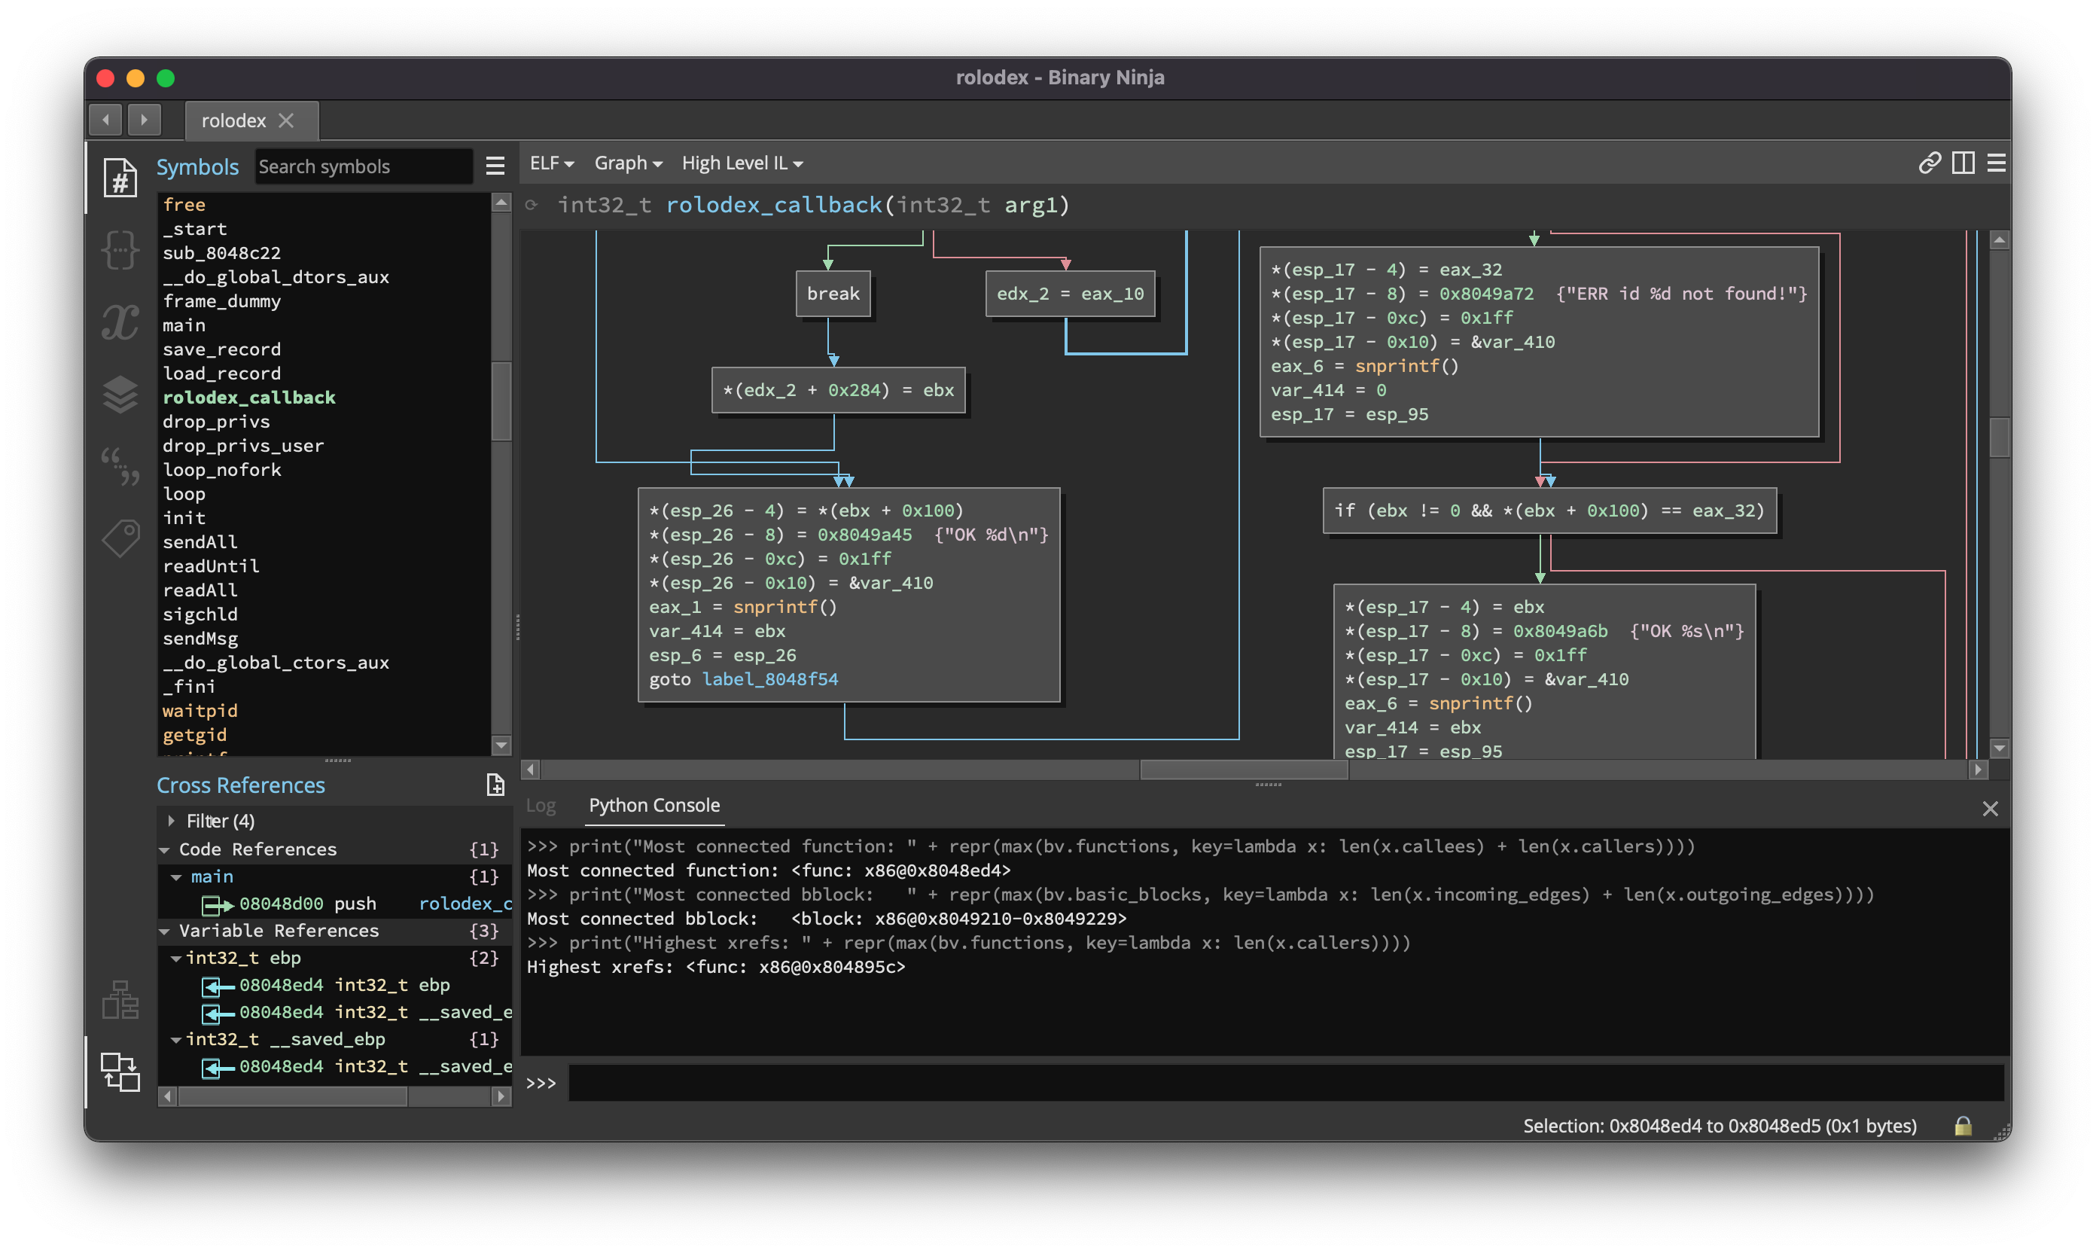Open the Variables sidebar icon
The image size is (2096, 1253).
coord(120,322)
